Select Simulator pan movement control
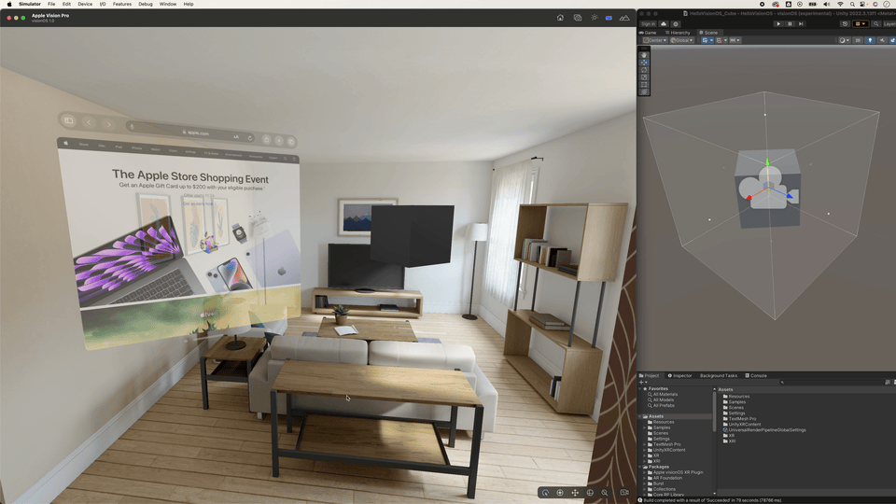Viewport: 896px width, 504px height. point(575,493)
